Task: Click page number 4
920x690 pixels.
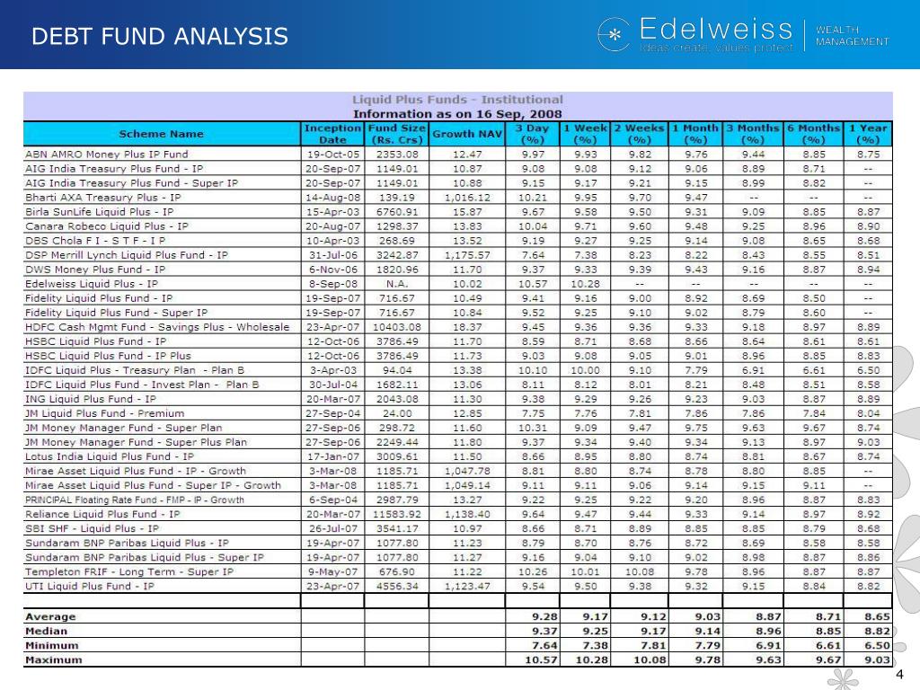Action: pos(899,674)
